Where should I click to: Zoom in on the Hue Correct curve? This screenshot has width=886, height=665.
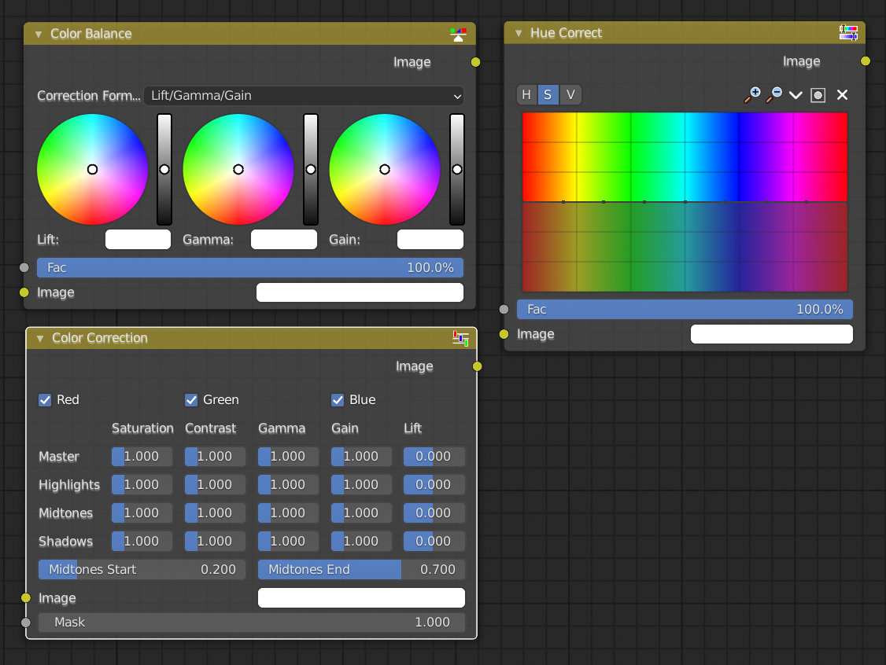pos(752,95)
